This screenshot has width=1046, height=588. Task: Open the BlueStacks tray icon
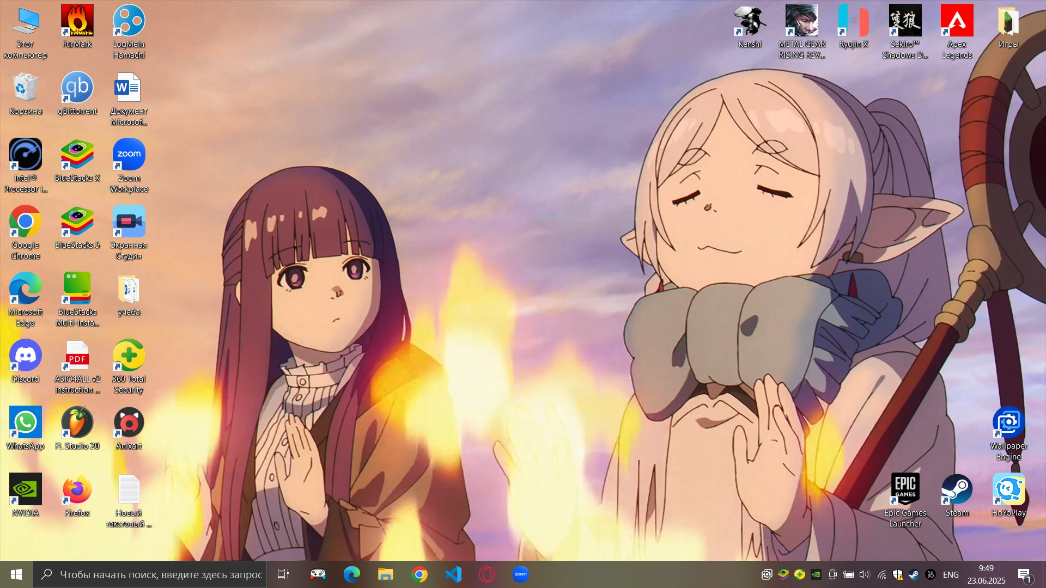tap(783, 574)
